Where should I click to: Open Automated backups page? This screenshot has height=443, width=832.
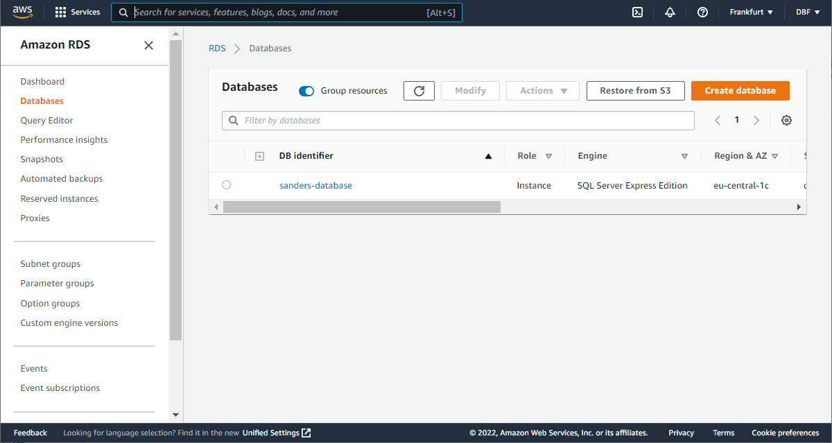(62, 178)
